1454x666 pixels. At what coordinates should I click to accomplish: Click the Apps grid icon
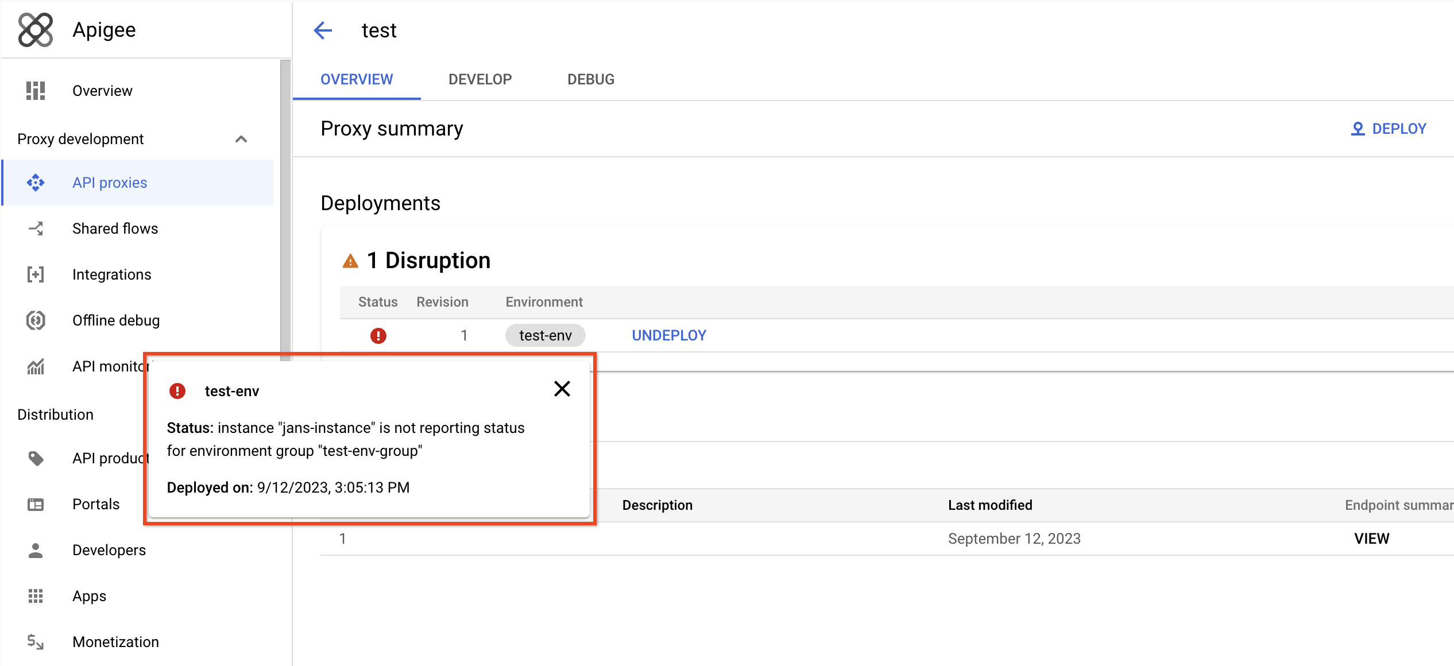tap(35, 596)
